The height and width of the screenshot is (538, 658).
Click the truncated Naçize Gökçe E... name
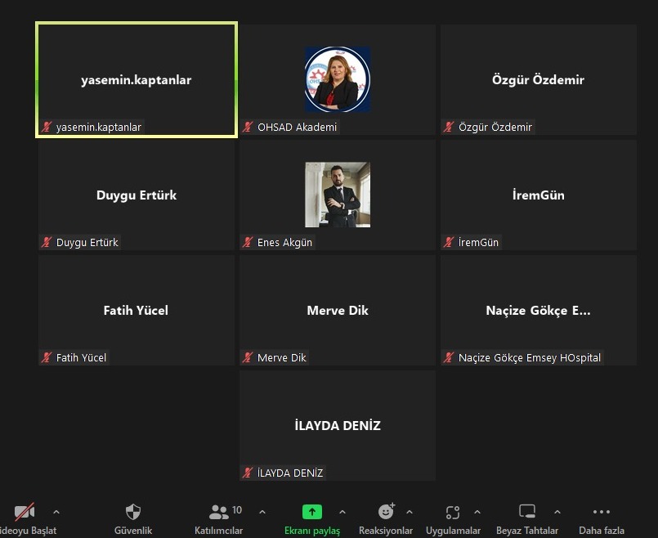[x=538, y=311]
